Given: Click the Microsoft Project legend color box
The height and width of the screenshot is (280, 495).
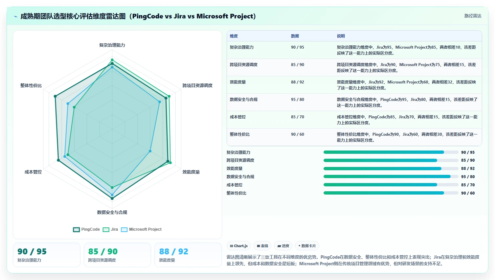Looking at the screenshot, I should (124, 229).
